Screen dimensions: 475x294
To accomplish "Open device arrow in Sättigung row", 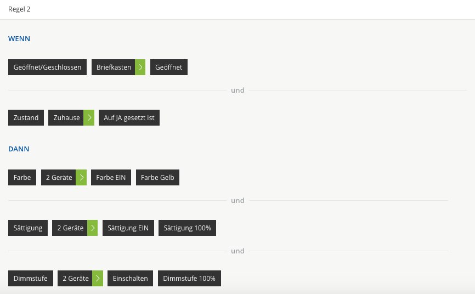I will [x=92, y=228].
